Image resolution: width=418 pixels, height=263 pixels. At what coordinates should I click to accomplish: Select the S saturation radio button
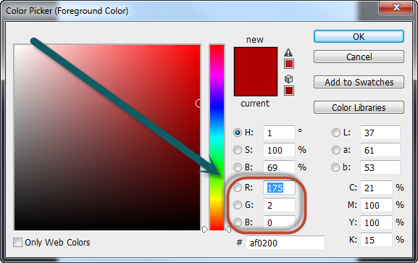[238, 150]
